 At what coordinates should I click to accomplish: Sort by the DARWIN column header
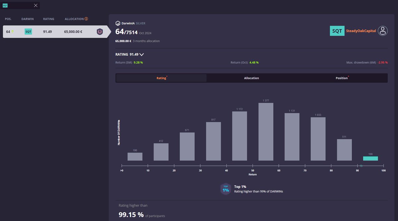[x=28, y=19]
